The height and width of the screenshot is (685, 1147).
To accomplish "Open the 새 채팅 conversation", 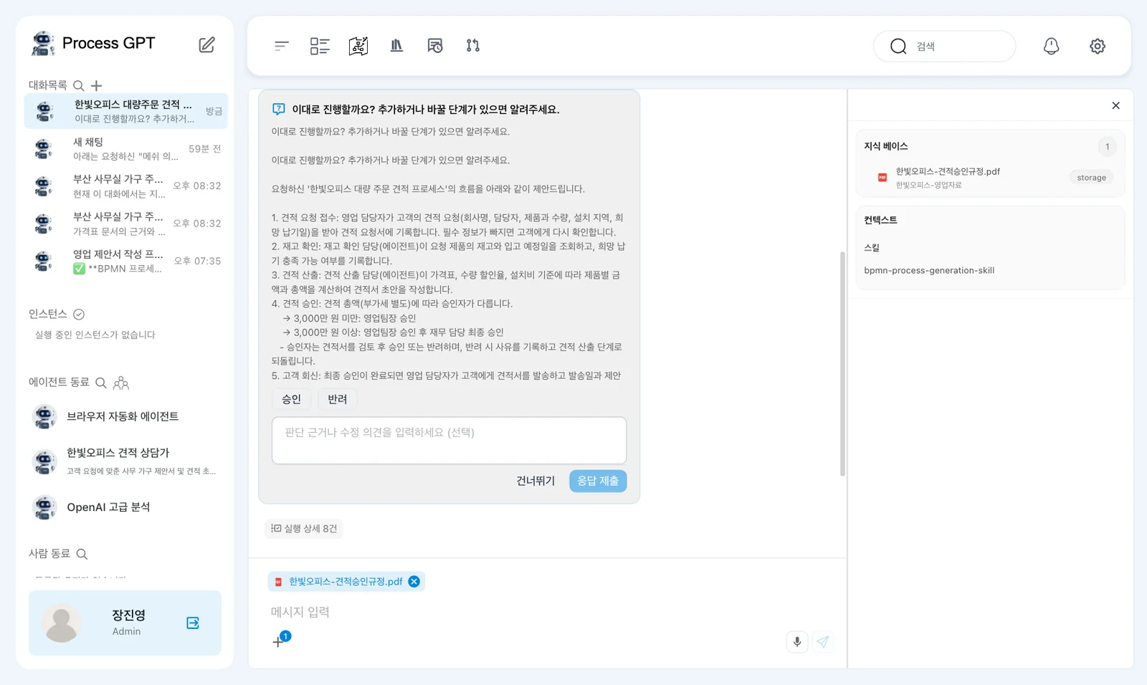I will click(126, 149).
